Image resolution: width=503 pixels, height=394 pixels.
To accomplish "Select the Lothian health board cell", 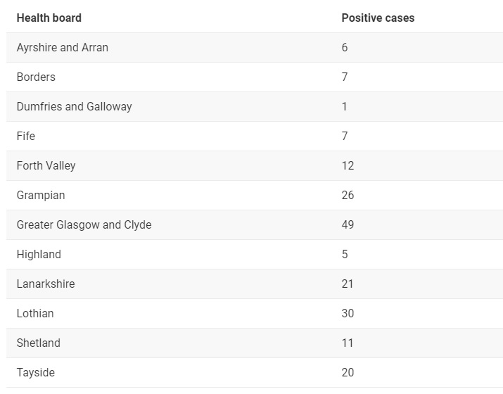I will point(35,314).
